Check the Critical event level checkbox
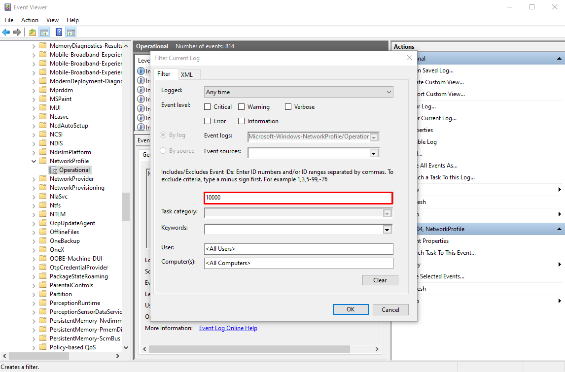 [207, 106]
